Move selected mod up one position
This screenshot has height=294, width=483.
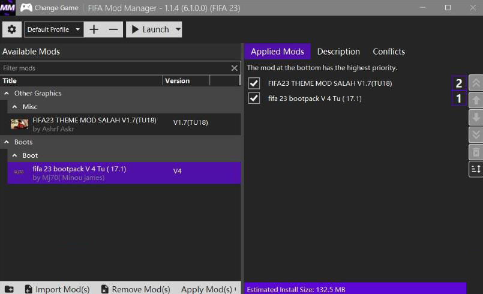click(476, 100)
